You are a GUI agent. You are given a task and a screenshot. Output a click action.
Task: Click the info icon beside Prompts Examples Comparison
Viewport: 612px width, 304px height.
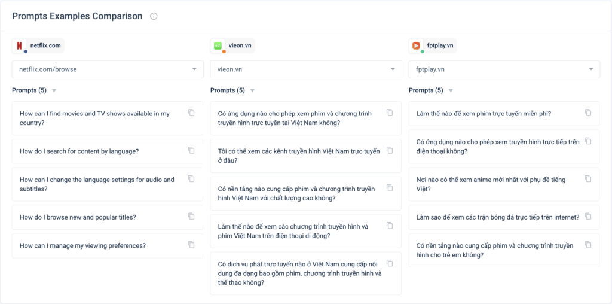[x=154, y=16]
